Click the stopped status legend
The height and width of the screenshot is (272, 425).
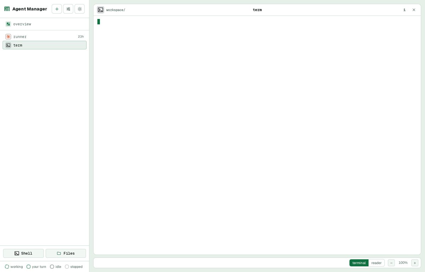pyautogui.click(x=74, y=267)
